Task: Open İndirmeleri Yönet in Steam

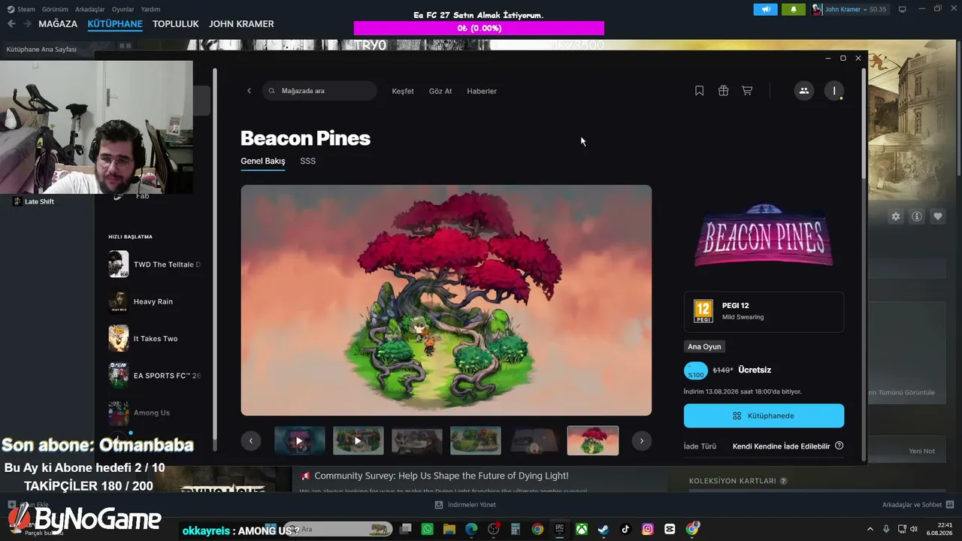Action: coord(465,505)
